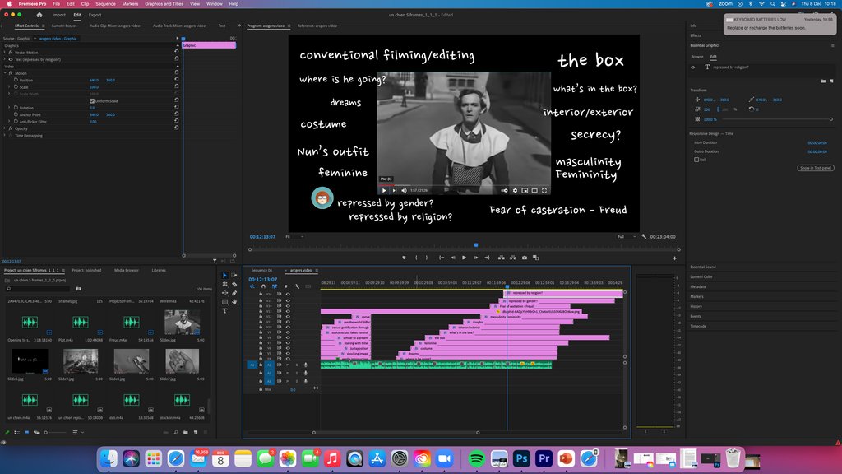This screenshot has width=842, height=474.
Task: Collapse the Motion effect group
Action: tap(5, 73)
